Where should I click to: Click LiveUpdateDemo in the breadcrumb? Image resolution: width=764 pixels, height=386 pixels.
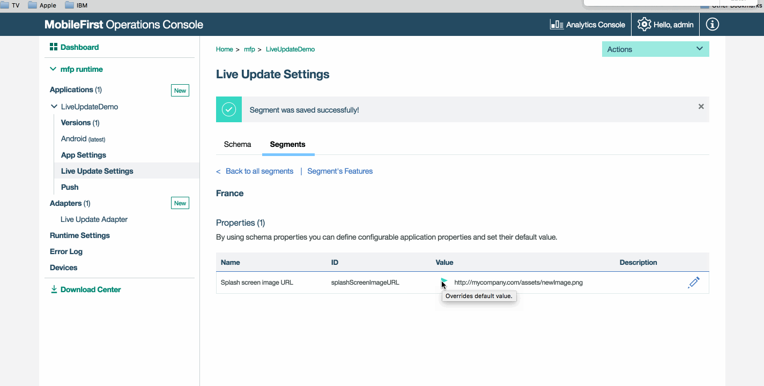click(290, 49)
